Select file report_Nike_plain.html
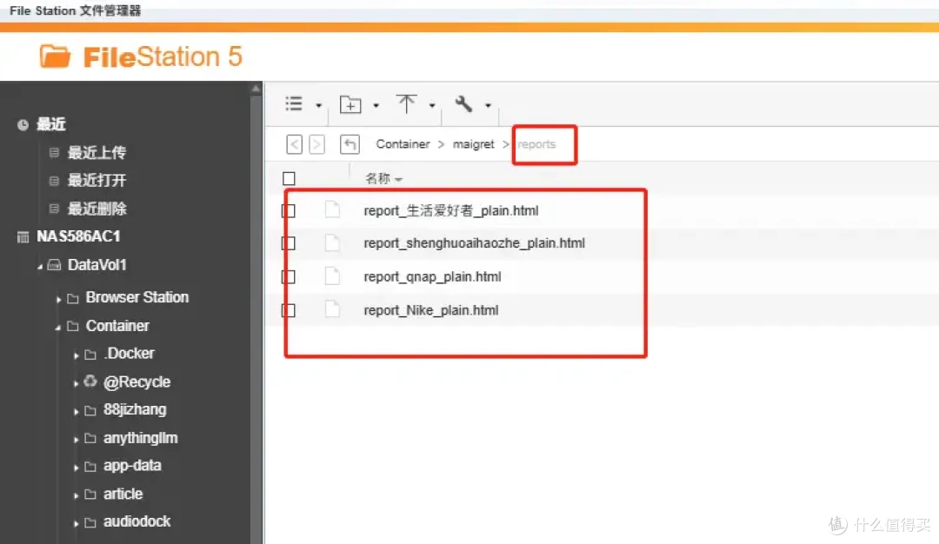The image size is (939, 544). click(431, 310)
